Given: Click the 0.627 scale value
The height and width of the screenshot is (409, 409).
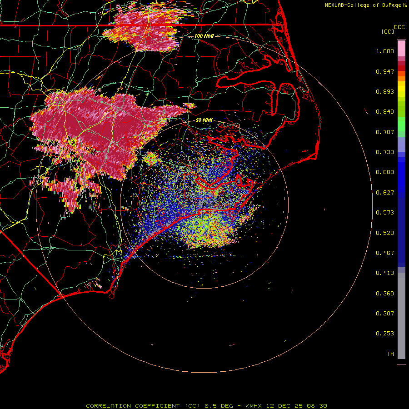Looking at the screenshot, I should [x=385, y=193].
